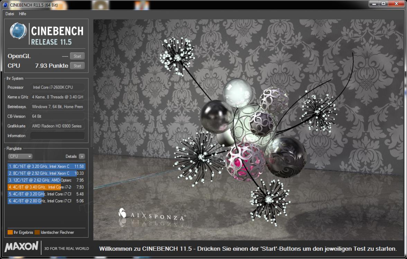The height and width of the screenshot is (259, 407).
Task: Start the CPU benchmark test
Action: coord(78,66)
